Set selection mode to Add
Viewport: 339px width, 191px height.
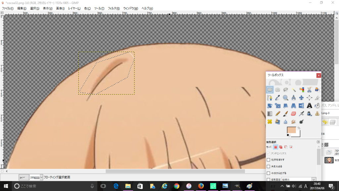pyautogui.click(x=281, y=147)
